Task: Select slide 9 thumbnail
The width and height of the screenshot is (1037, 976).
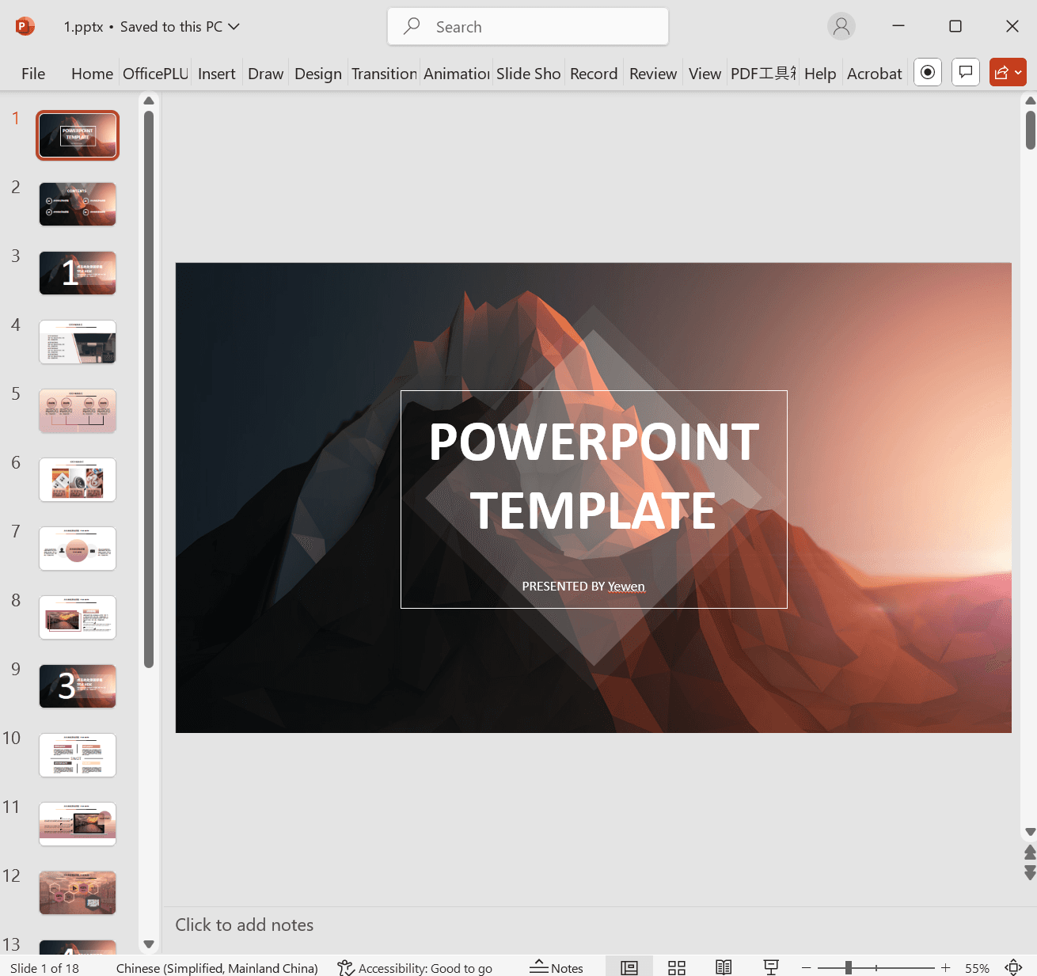Action: tap(78, 686)
